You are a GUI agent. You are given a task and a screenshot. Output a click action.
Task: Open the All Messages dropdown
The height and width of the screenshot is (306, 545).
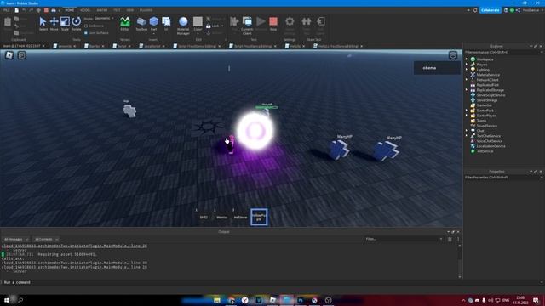(15, 239)
